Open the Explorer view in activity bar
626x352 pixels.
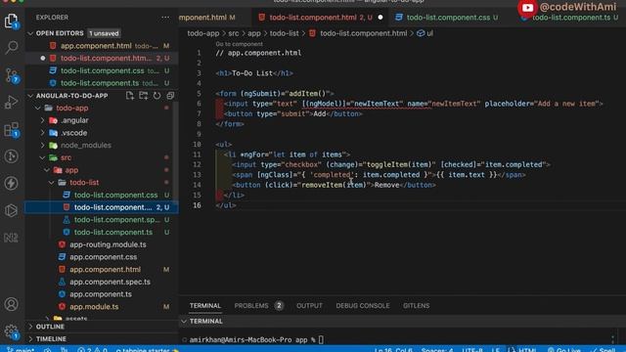[11, 21]
